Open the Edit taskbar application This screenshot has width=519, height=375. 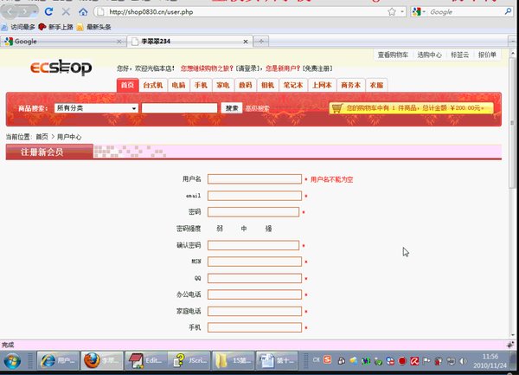click(146, 361)
